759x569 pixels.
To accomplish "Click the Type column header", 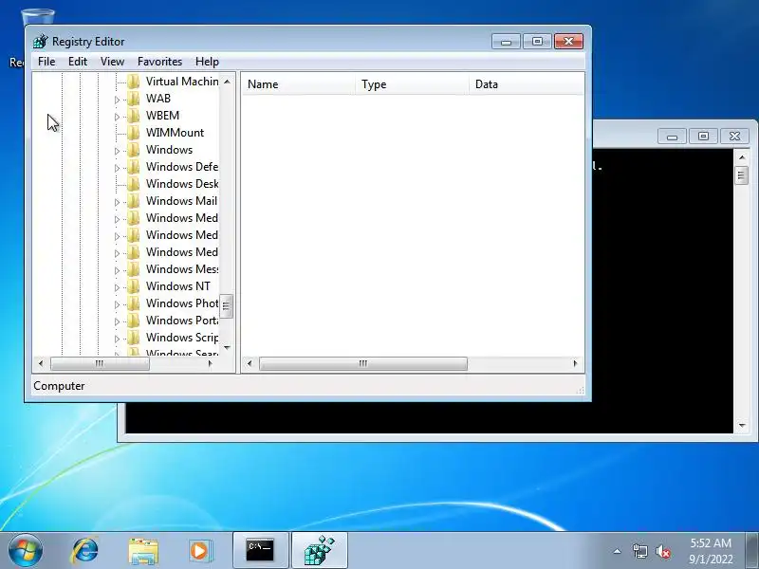I will 412,84.
